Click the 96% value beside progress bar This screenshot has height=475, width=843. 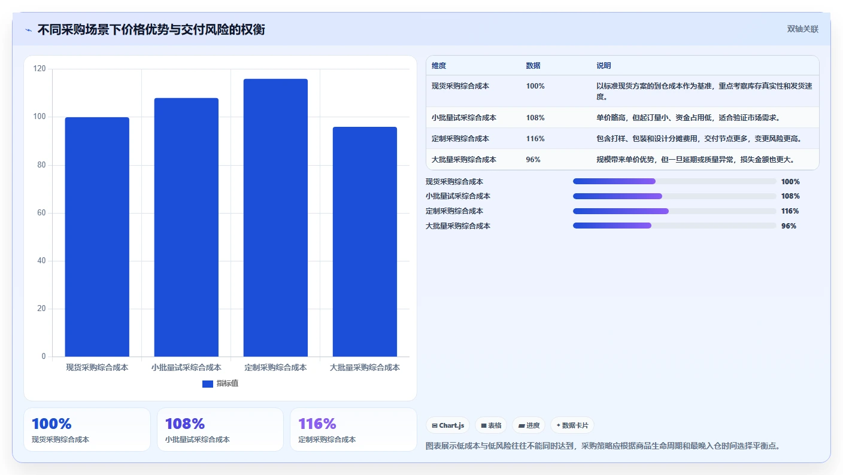pyautogui.click(x=789, y=226)
